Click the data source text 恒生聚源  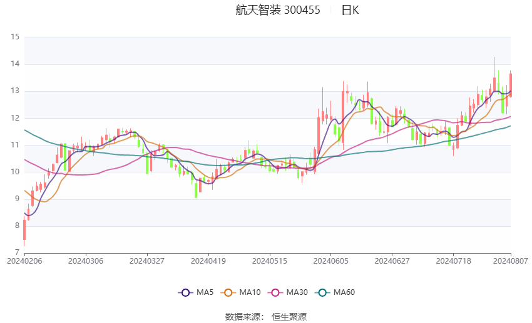(289, 317)
